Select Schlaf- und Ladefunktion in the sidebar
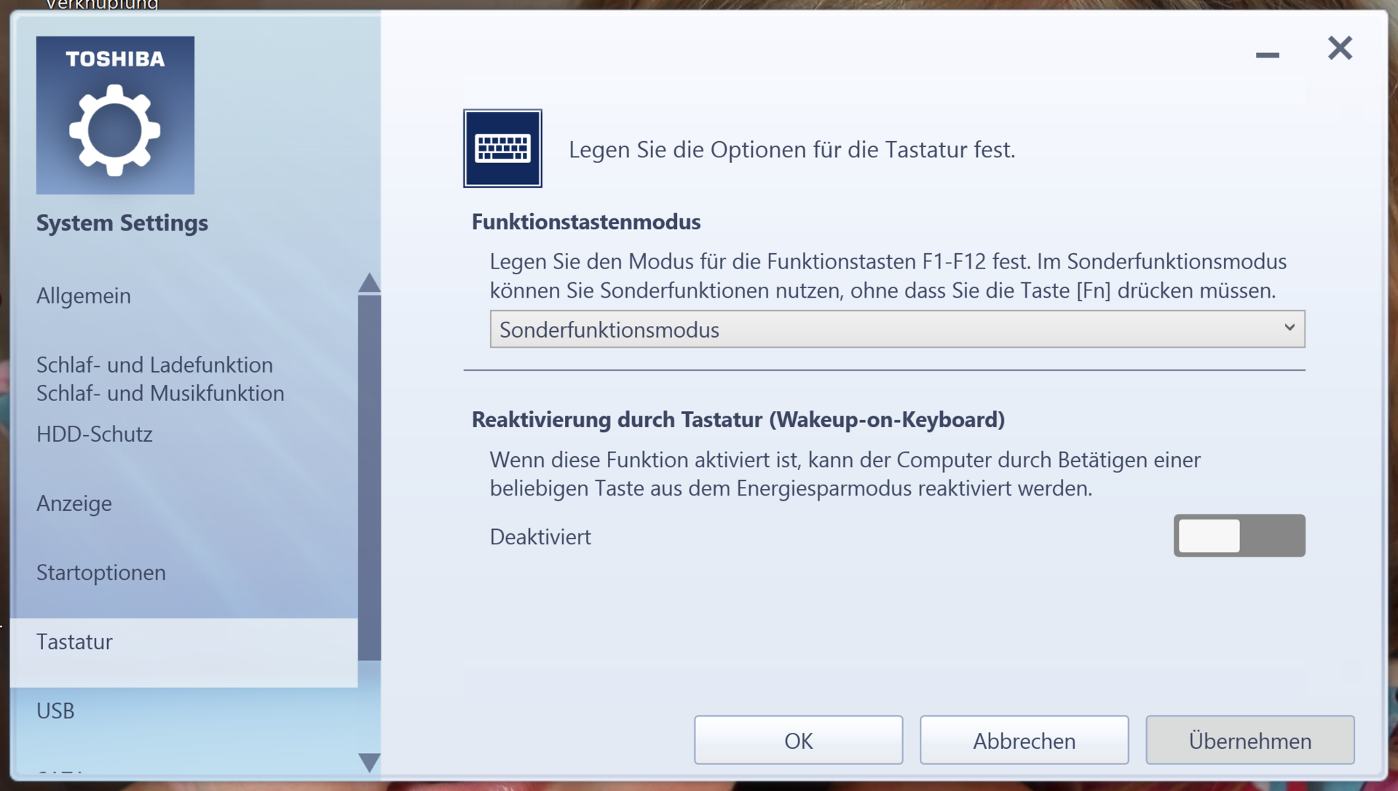This screenshot has width=1398, height=791. [154, 365]
